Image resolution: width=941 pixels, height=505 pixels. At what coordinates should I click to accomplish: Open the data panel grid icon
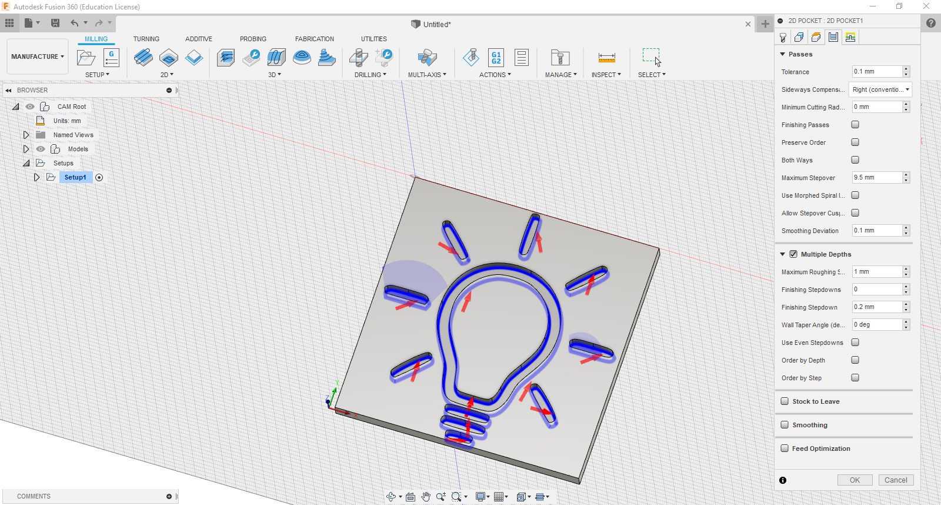pyautogui.click(x=9, y=23)
